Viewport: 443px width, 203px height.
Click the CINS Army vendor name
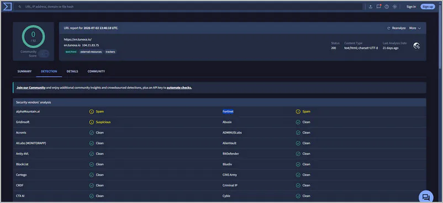tap(230, 175)
